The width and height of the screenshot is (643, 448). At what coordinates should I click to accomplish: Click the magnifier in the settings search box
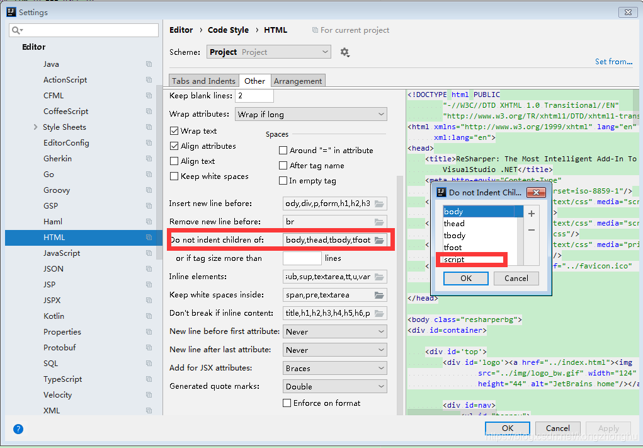tap(15, 30)
